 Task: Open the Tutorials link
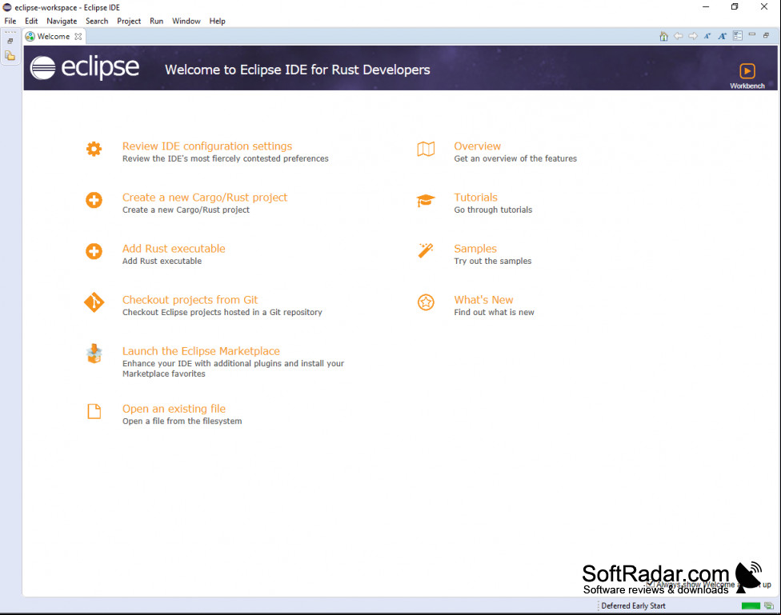tap(475, 198)
